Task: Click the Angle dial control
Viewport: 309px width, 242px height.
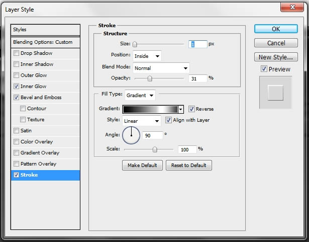Action: click(x=131, y=135)
